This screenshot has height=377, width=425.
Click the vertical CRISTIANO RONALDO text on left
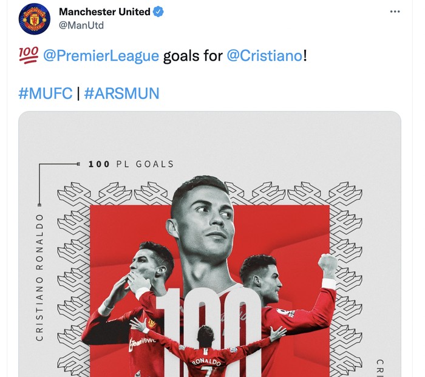pyautogui.click(x=39, y=277)
